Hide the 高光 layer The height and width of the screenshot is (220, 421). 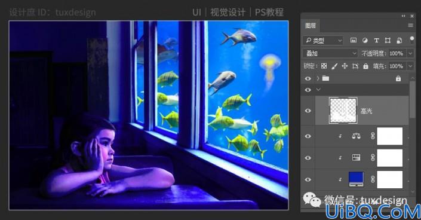(x=308, y=111)
